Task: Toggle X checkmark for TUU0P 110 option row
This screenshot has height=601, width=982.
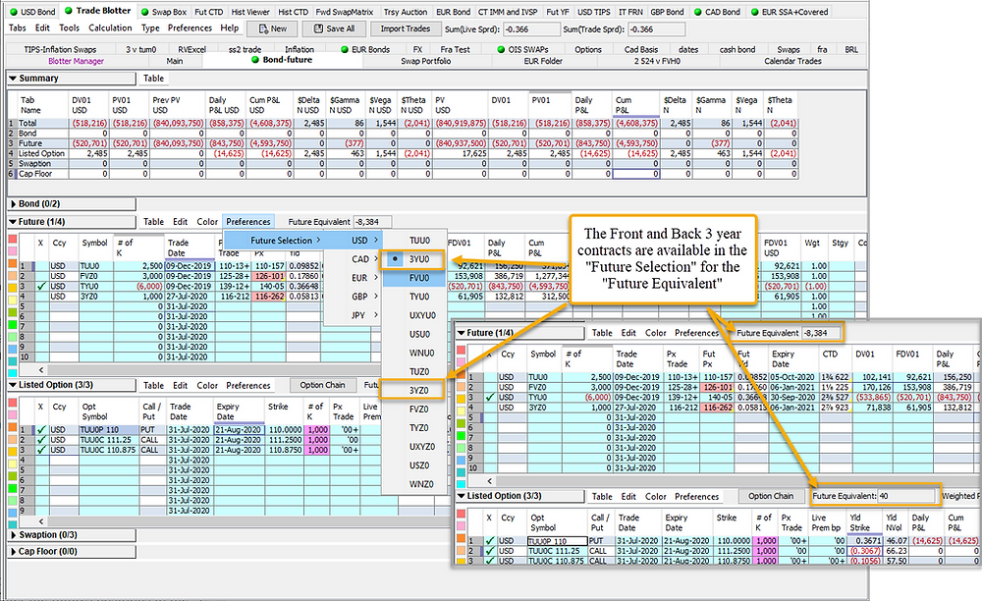Action: [41, 430]
